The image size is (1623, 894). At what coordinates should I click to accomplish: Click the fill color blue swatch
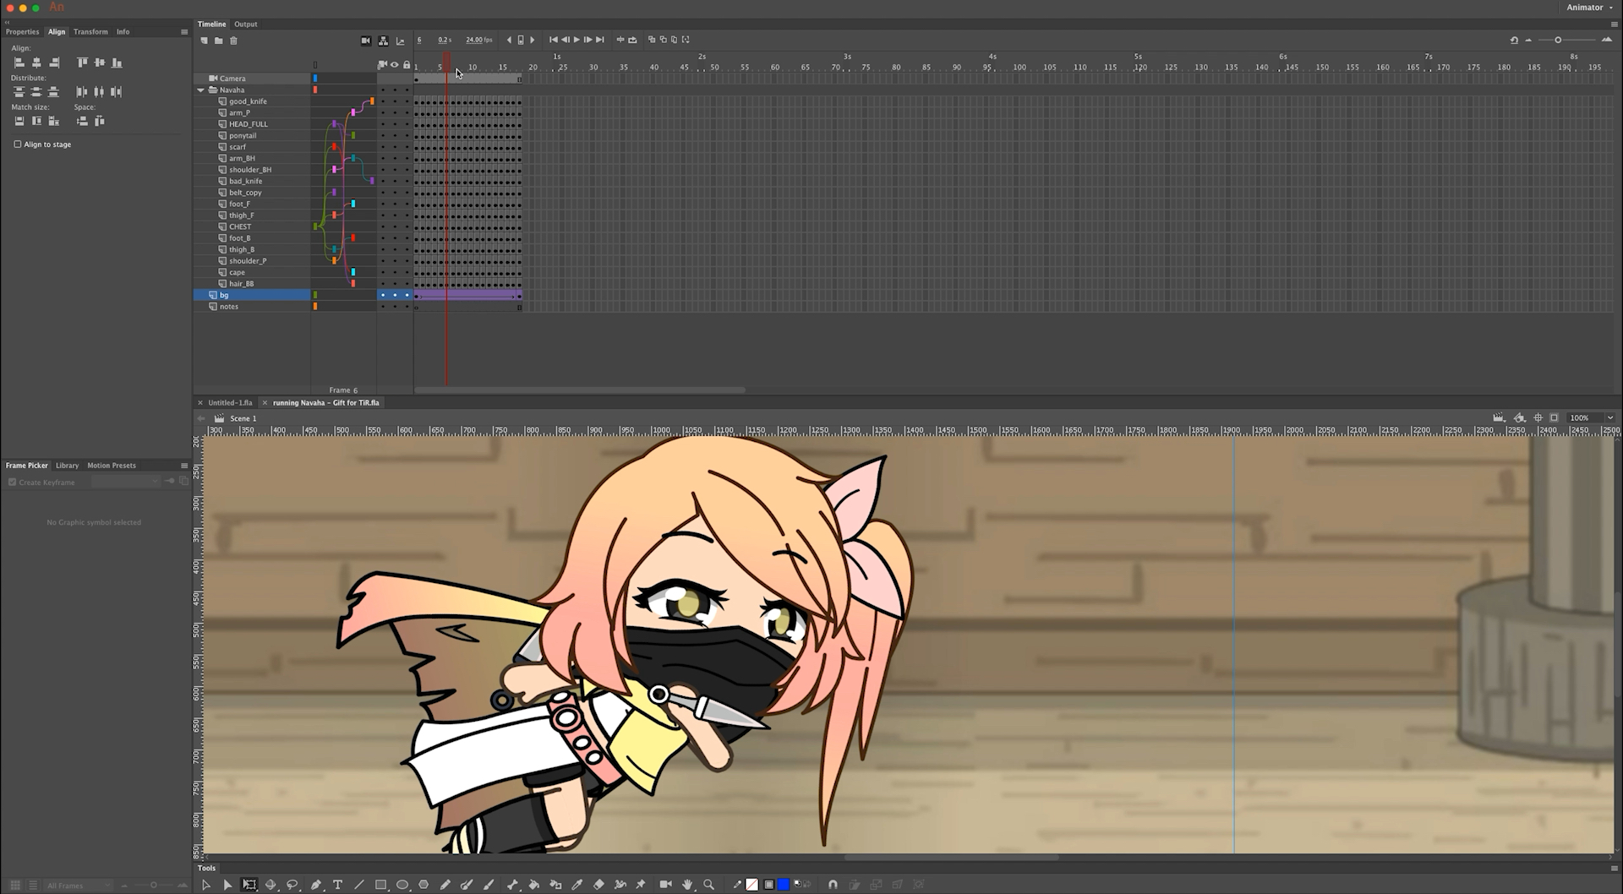pos(784,885)
